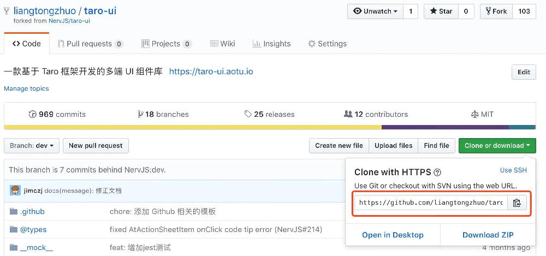This screenshot has width=546, height=256.
Task: Copy clone URL with clipboard icon
Action: [x=517, y=203]
